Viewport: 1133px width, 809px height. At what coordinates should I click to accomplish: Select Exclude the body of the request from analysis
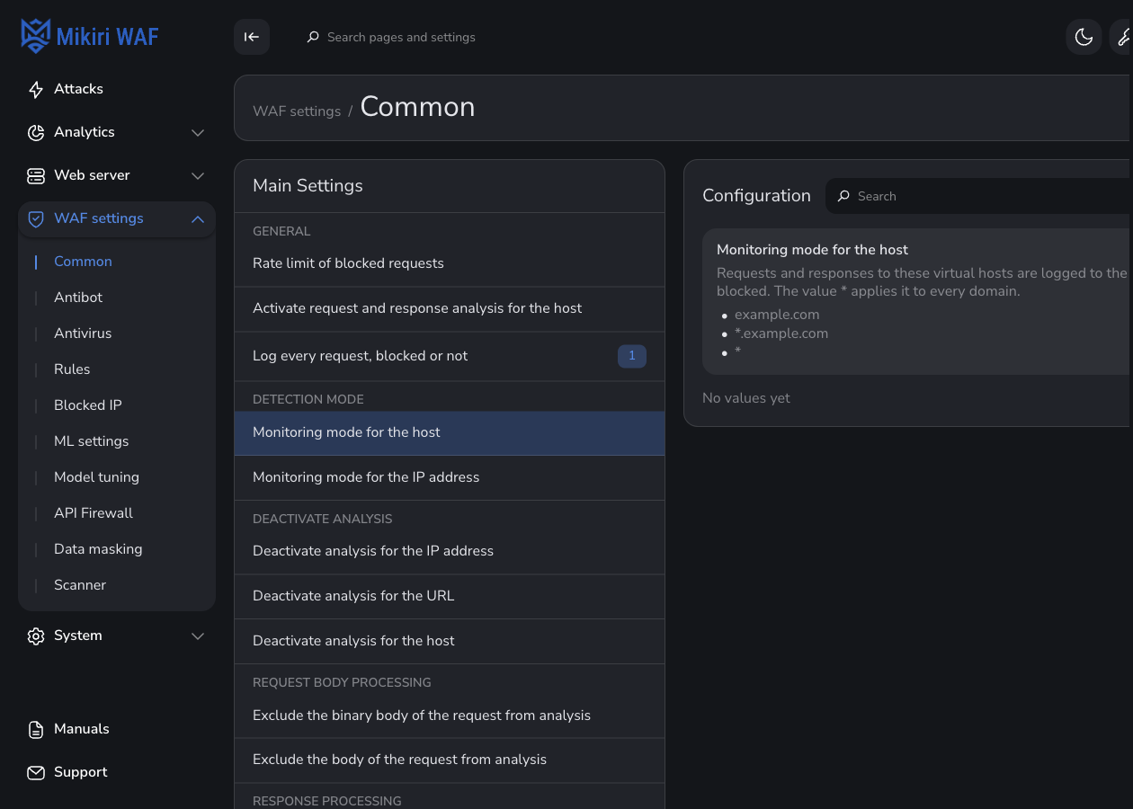pos(450,760)
